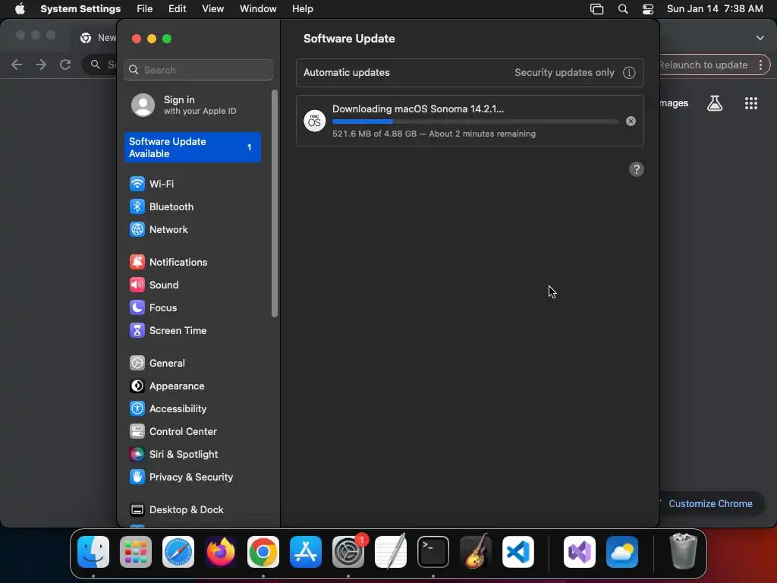Launch GarageBand from the Dock
Viewport: 777px width, 583px height.
coord(476,552)
